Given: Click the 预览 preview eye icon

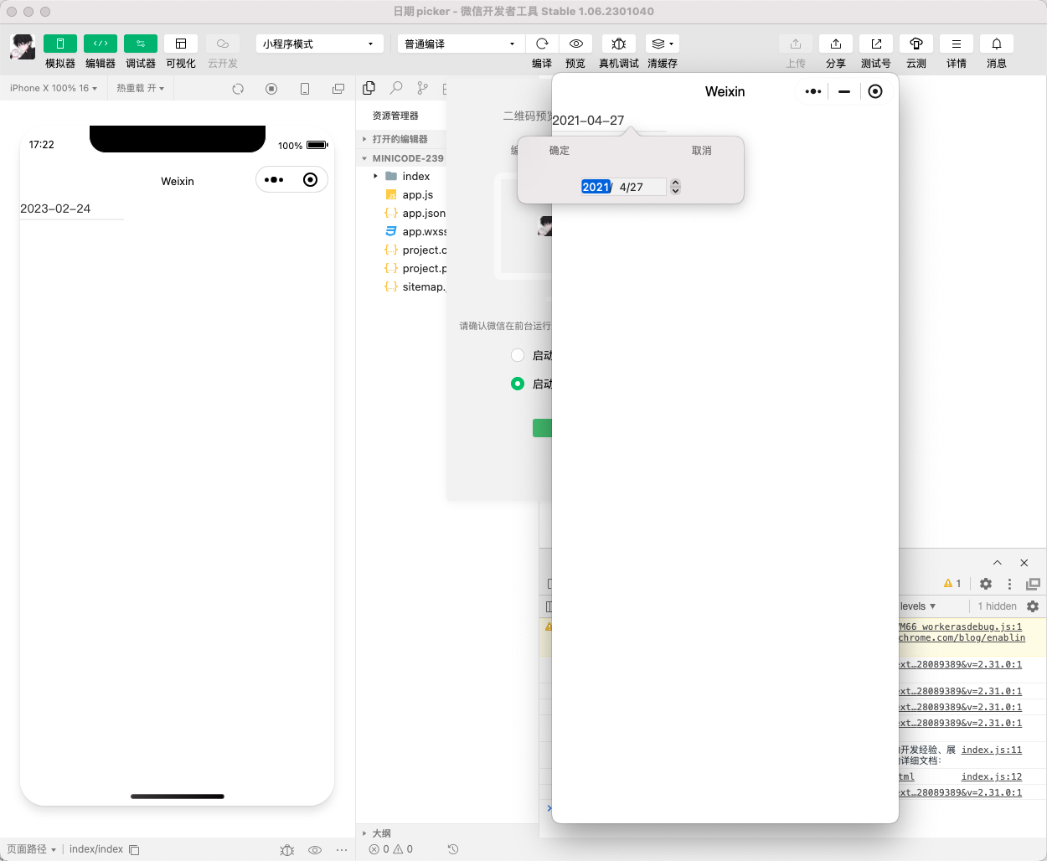Looking at the screenshot, I should tap(576, 44).
